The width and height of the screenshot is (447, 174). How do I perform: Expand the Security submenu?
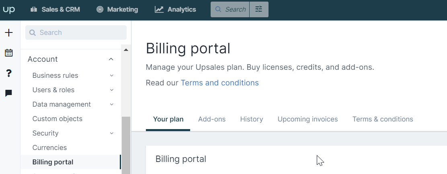pyautogui.click(x=112, y=134)
